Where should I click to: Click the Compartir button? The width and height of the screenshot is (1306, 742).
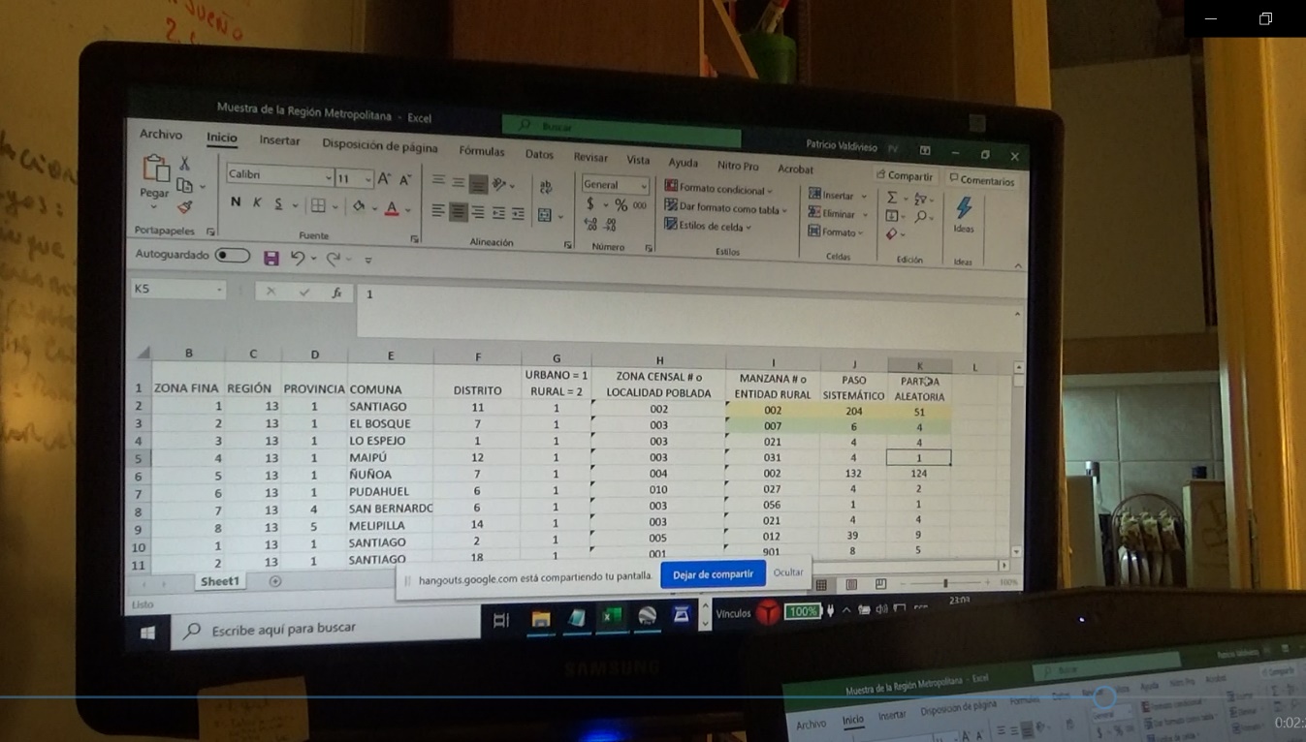(x=905, y=176)
